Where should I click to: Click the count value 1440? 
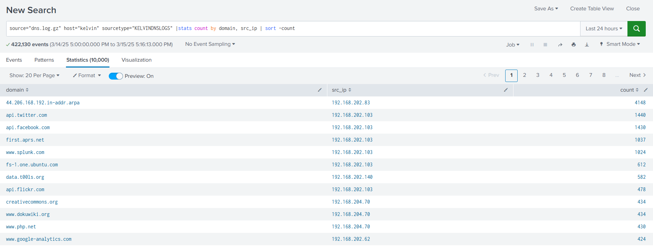click(640, 115)
